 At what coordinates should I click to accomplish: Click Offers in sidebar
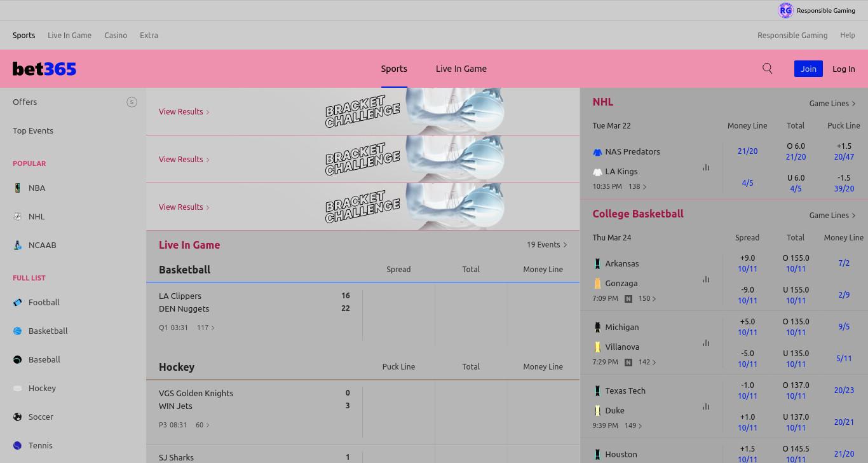[x=25, y=102]
